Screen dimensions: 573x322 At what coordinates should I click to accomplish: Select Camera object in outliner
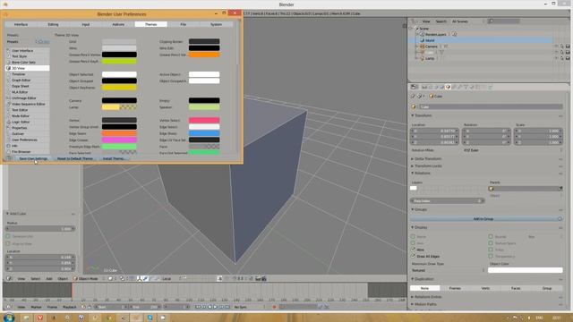pos(432,47)
